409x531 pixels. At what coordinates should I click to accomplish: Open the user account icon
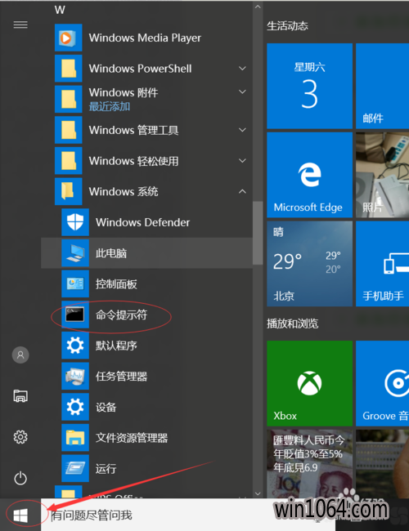pyautogui.click(x=20, y=355)
